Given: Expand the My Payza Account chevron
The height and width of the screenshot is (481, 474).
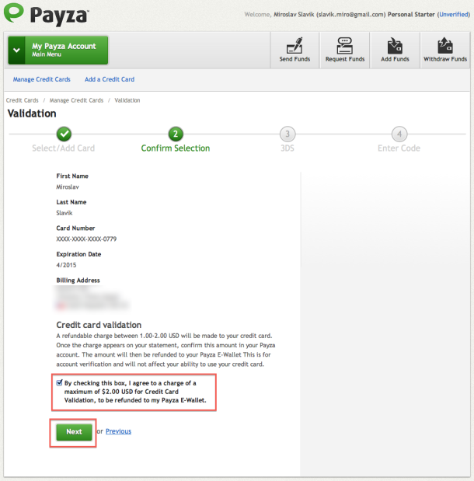Looking at the screenshot, I should tap(16, 50).
